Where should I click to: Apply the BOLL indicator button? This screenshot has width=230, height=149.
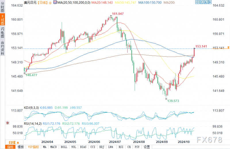64,147
